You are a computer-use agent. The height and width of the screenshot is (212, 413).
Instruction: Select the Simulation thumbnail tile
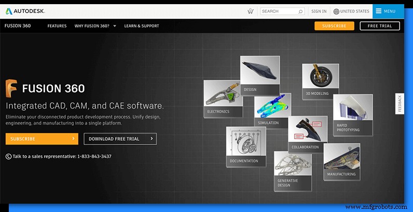tap(272, 110)
